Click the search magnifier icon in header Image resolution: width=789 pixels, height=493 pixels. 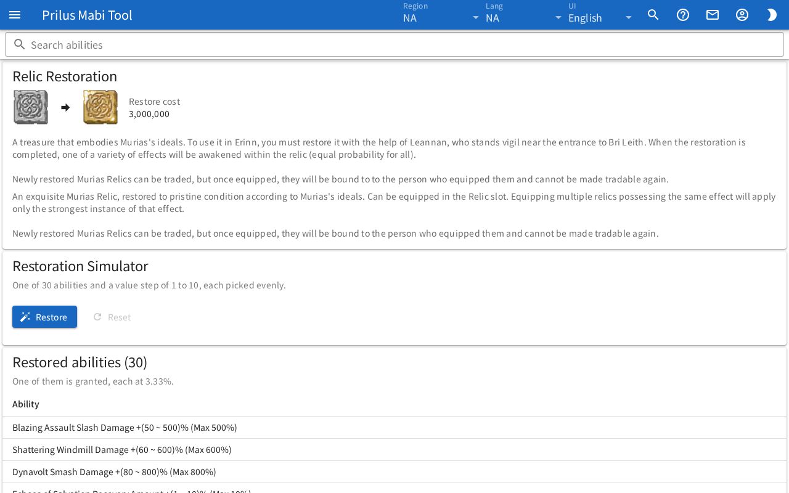click(x=653, y=15)
